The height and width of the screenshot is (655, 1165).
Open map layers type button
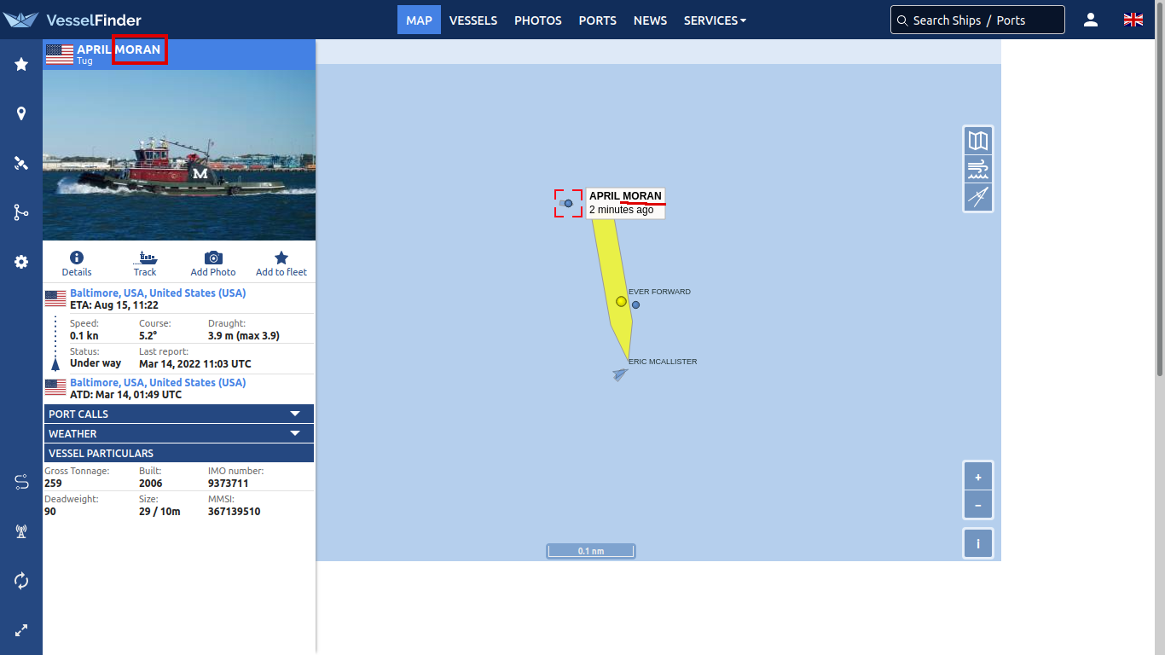point(978,141)
